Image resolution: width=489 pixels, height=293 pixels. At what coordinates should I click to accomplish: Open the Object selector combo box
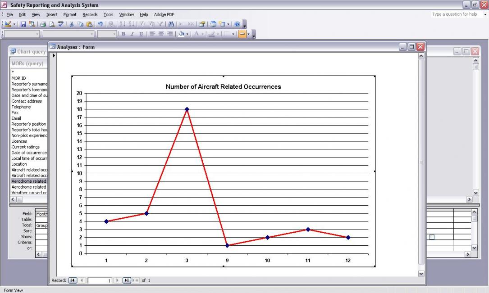(22, 34)
